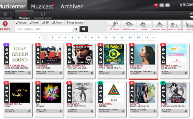This screenshot has width=193, height=119.
Task: Select the Dance / Electro genre
Action: pos(129,26)
